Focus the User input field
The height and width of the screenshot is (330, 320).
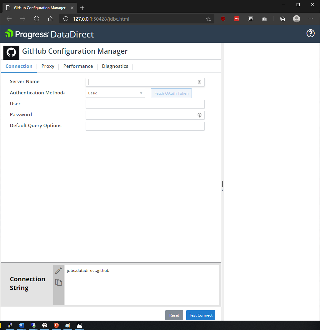point(145,104)
